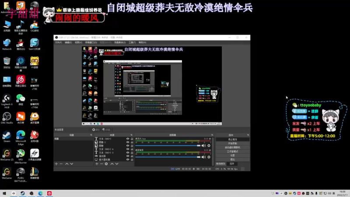Viewport: 350px width, 197px height.
Task: Open the 帮助(H) menu
Action: pos(142,42)
